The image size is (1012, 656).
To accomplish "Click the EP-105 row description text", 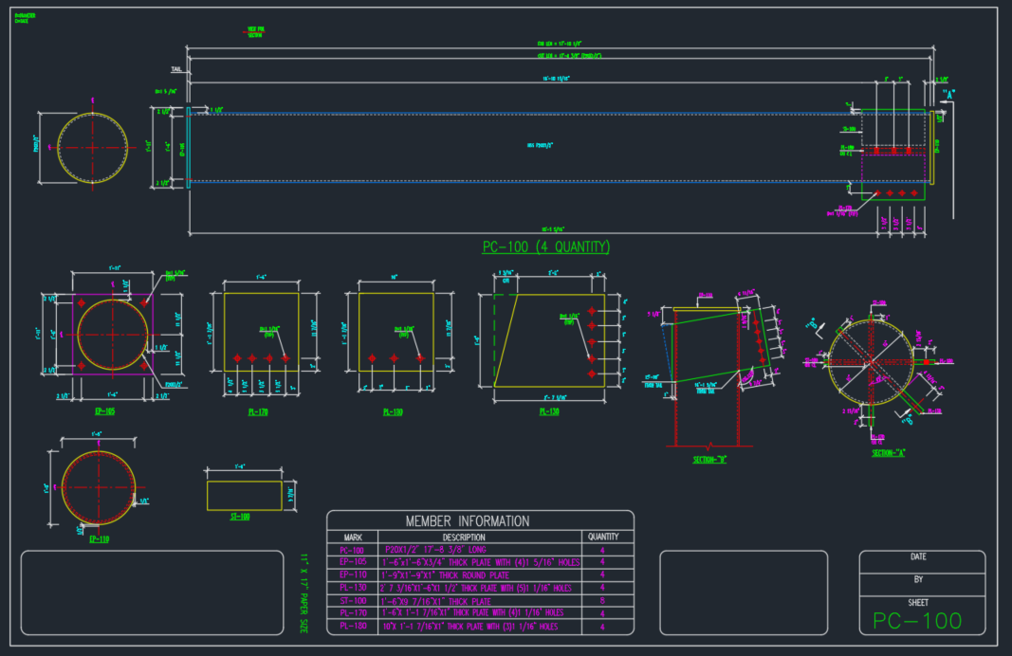I will (479, 562).
